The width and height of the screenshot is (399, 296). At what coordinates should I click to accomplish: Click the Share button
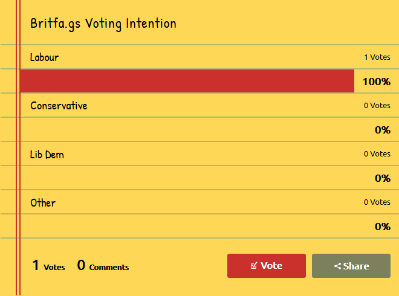pos(351,266)
